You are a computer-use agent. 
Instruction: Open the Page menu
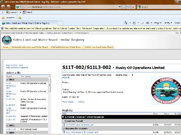pos(158,23)
